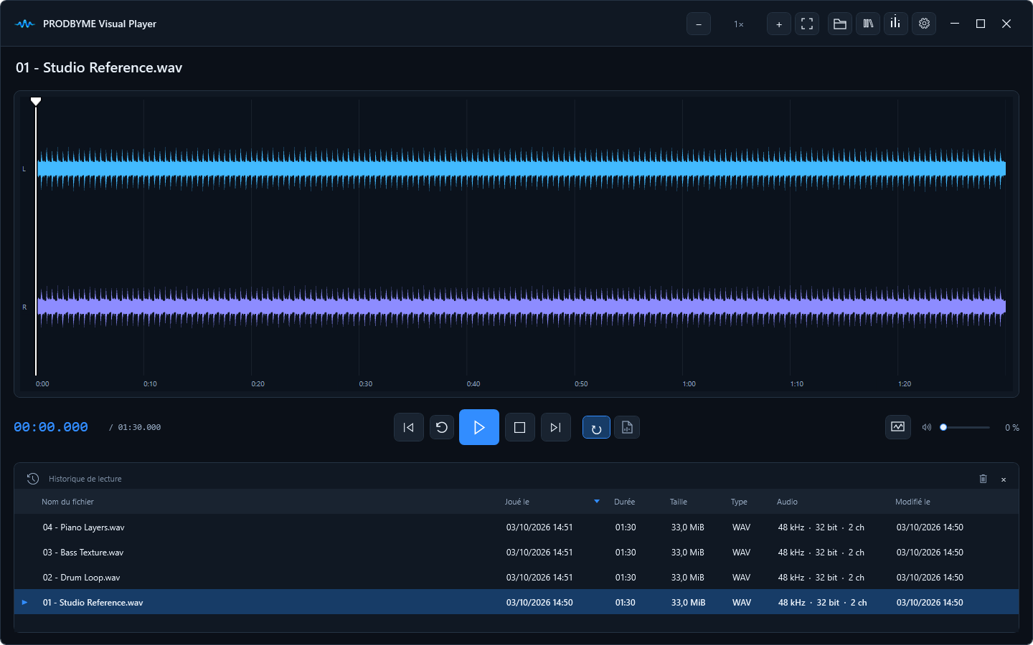Sort by Modifié le column header
1033x645 pixels.
click(912, 502)
